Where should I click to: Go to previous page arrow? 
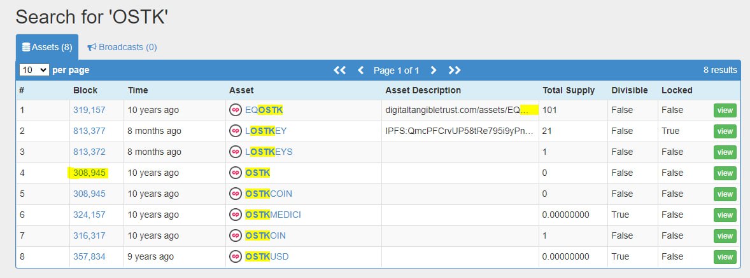[x=361, y=70]
